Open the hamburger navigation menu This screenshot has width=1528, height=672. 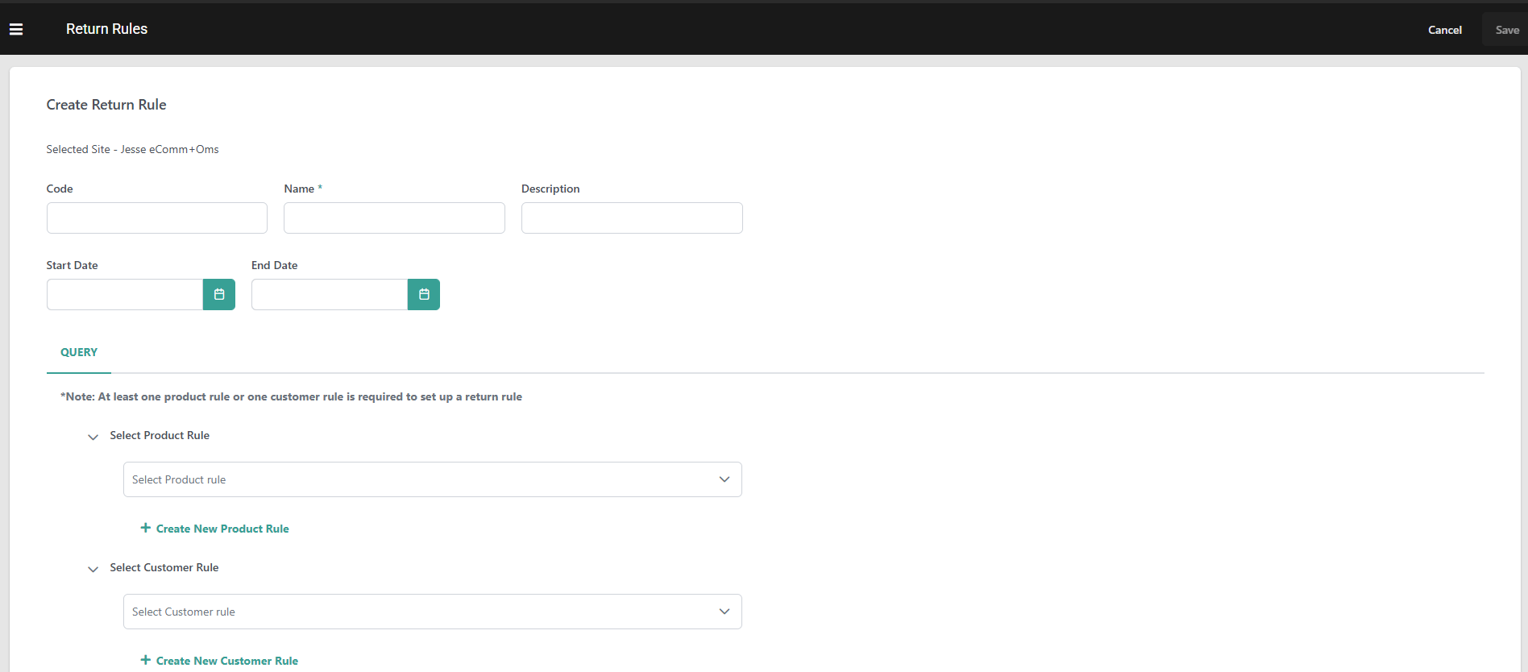click(16, 29)
